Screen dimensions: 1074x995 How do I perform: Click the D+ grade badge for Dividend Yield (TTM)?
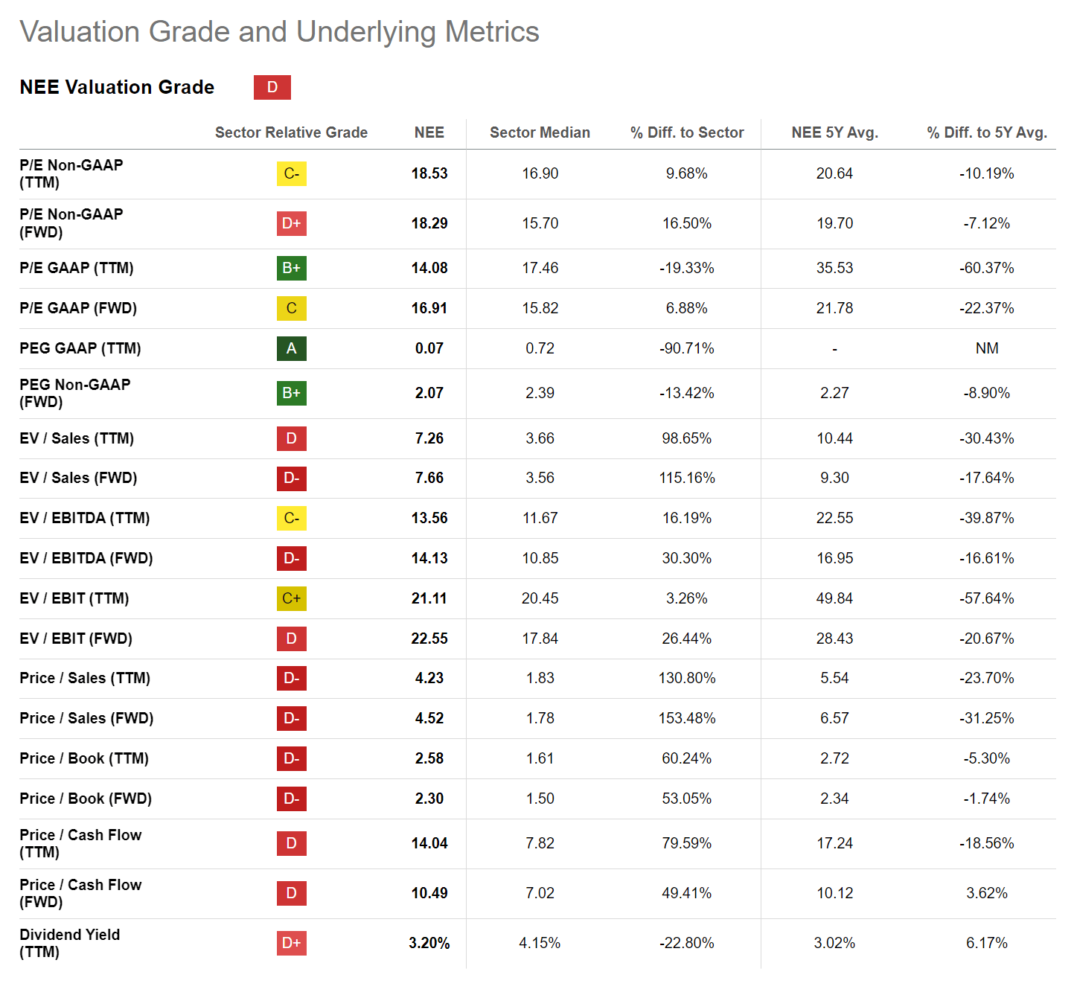point(291,943)
